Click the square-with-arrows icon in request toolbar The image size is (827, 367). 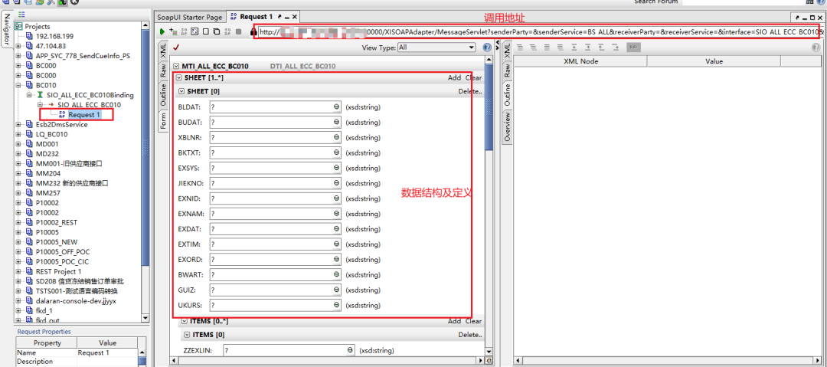click(x=194, y=31)
